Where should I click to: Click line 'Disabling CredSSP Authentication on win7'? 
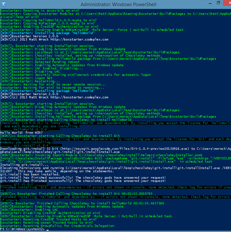[50, 213]
